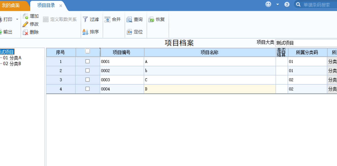Check the checkbox for row 0004
Viewport: 337px width, 166px height.
coord(88,89)
